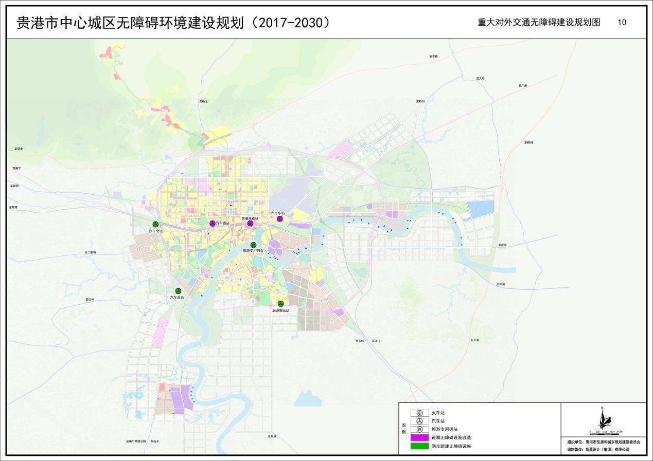The image size is (653, 461).
Task: Click the 旅游客运站 green station marker
Action: (x=281, y=304)
